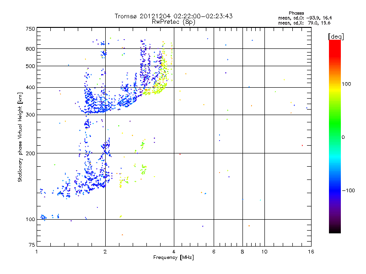Click the 'mean, sd,O: -93.9, 16.4' line
This screenshot has height=274, width=366.
[305, 18]
